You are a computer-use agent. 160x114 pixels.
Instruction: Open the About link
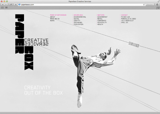[53, 17]
